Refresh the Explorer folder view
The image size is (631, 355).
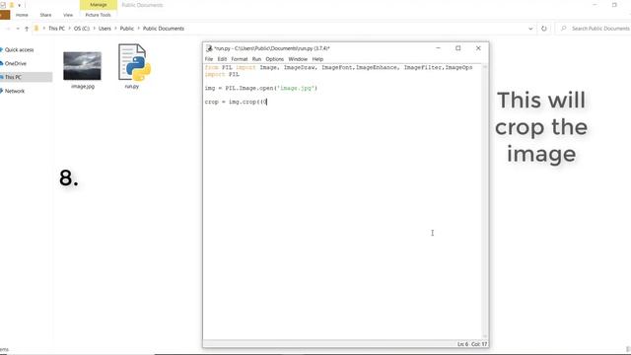[x=544, y=29]
